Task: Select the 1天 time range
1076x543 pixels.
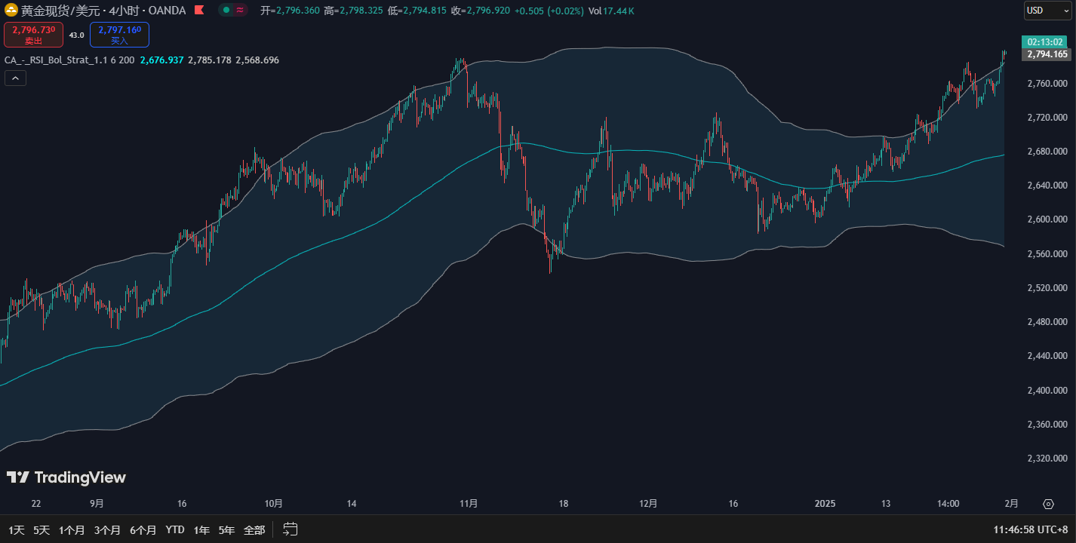Action: pos(16,529)
